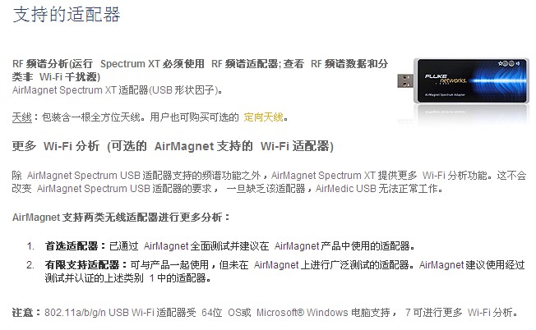Click the AirMagnet Spectrum adapter product image
Viewport: 536px width, 330px height.
463,81
